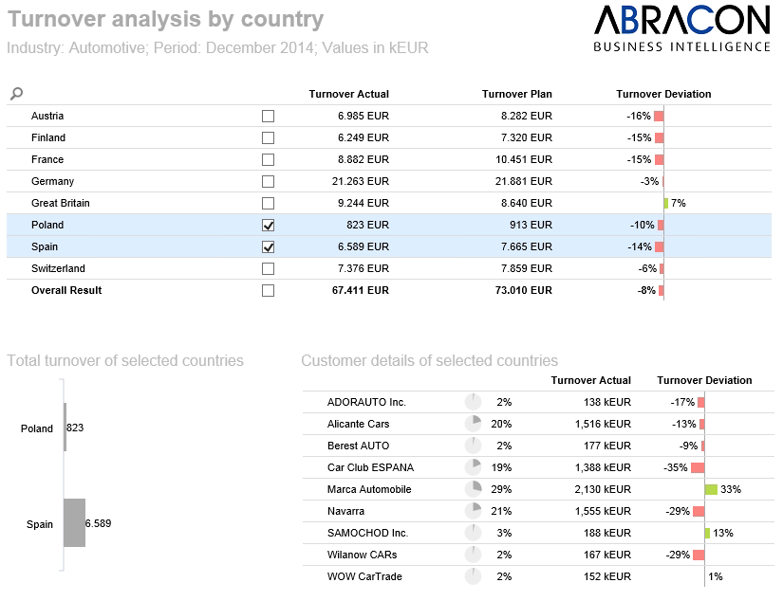Click the Spain bar in turnover chart
783x601 pixels.
point(74,523)
